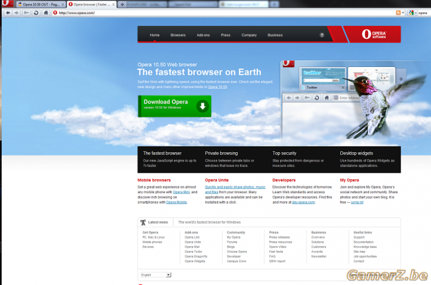Open Opera Turbo footer link
This screenshot has height=285, width=431.
pyautogui.click(x=193, y=252)
